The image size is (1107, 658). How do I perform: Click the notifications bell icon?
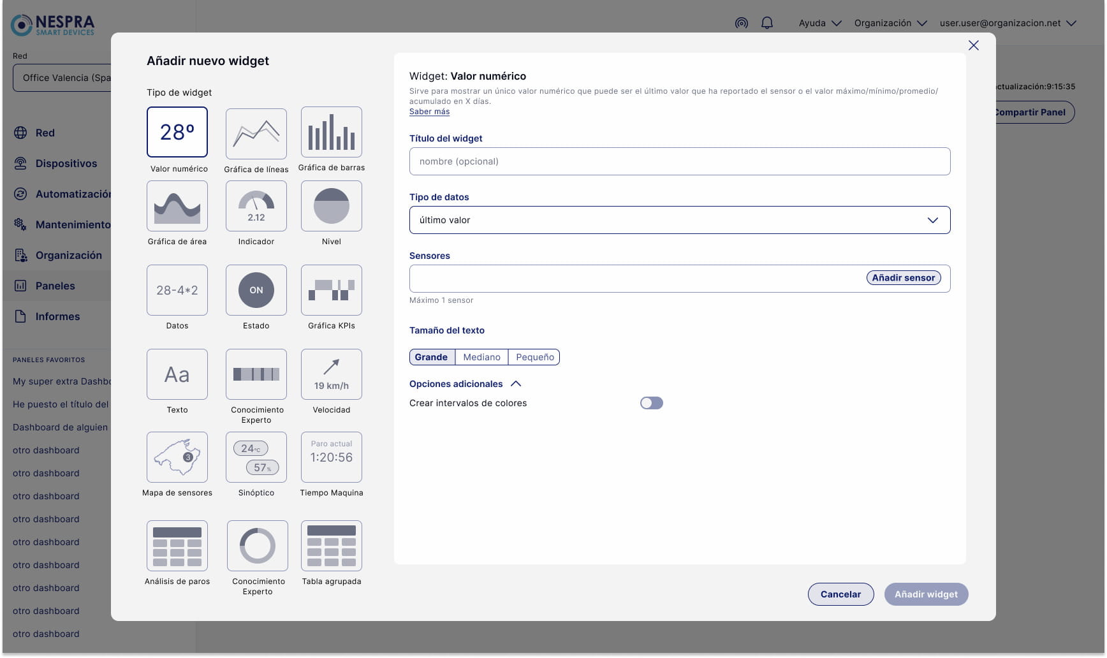coord(767,23)
